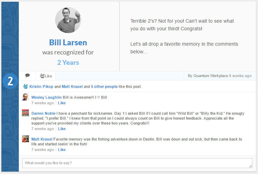258x174 pixels.
Task: Open Matt Krauel link in likes line
Action: coord(72,86)
